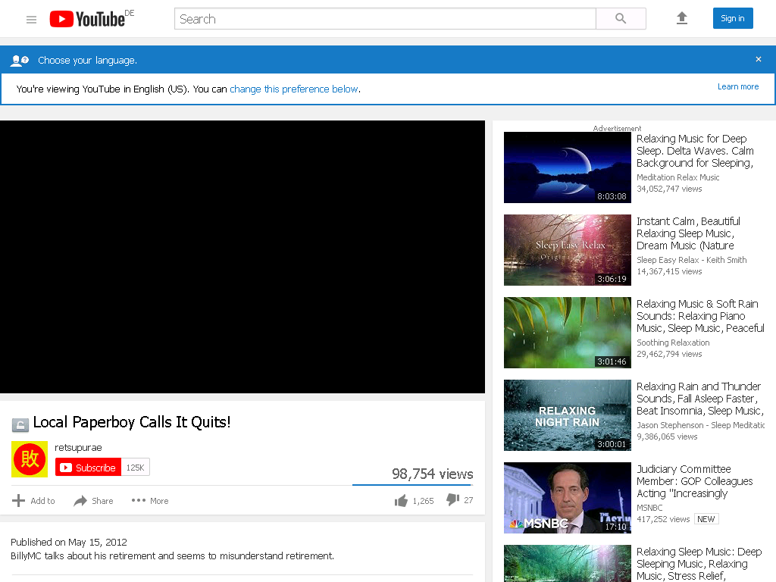776x582 pixels.
Task: Click the Sign in button
Action: point(733,18)
